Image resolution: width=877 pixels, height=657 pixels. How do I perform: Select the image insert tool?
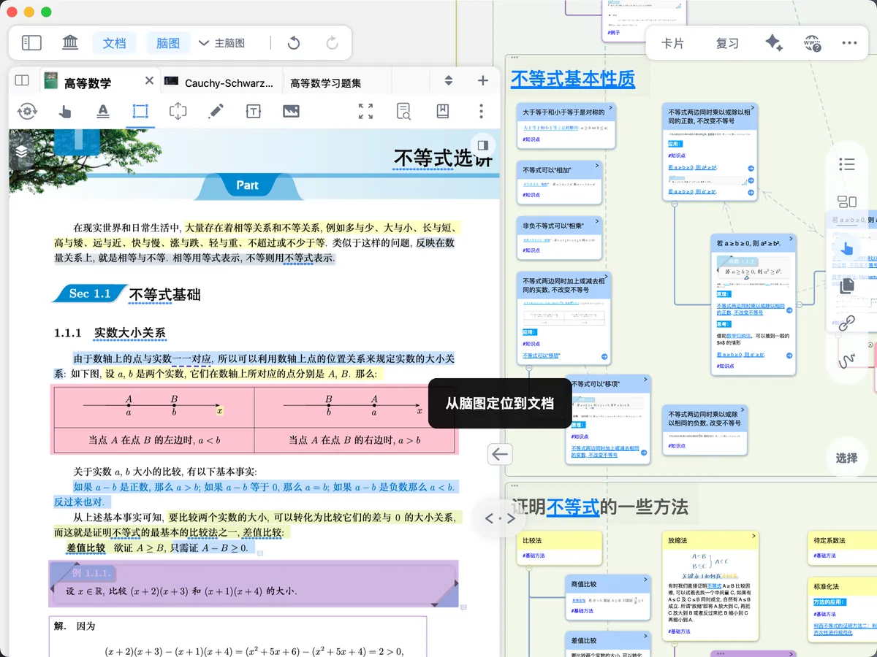pos(291,111)
